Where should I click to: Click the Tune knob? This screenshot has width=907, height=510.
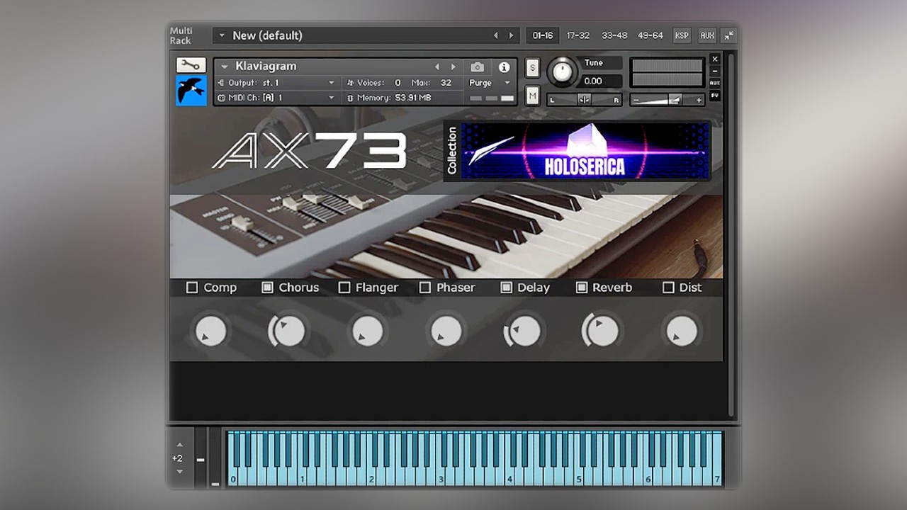pyautogui.click(x=563, y=72)
